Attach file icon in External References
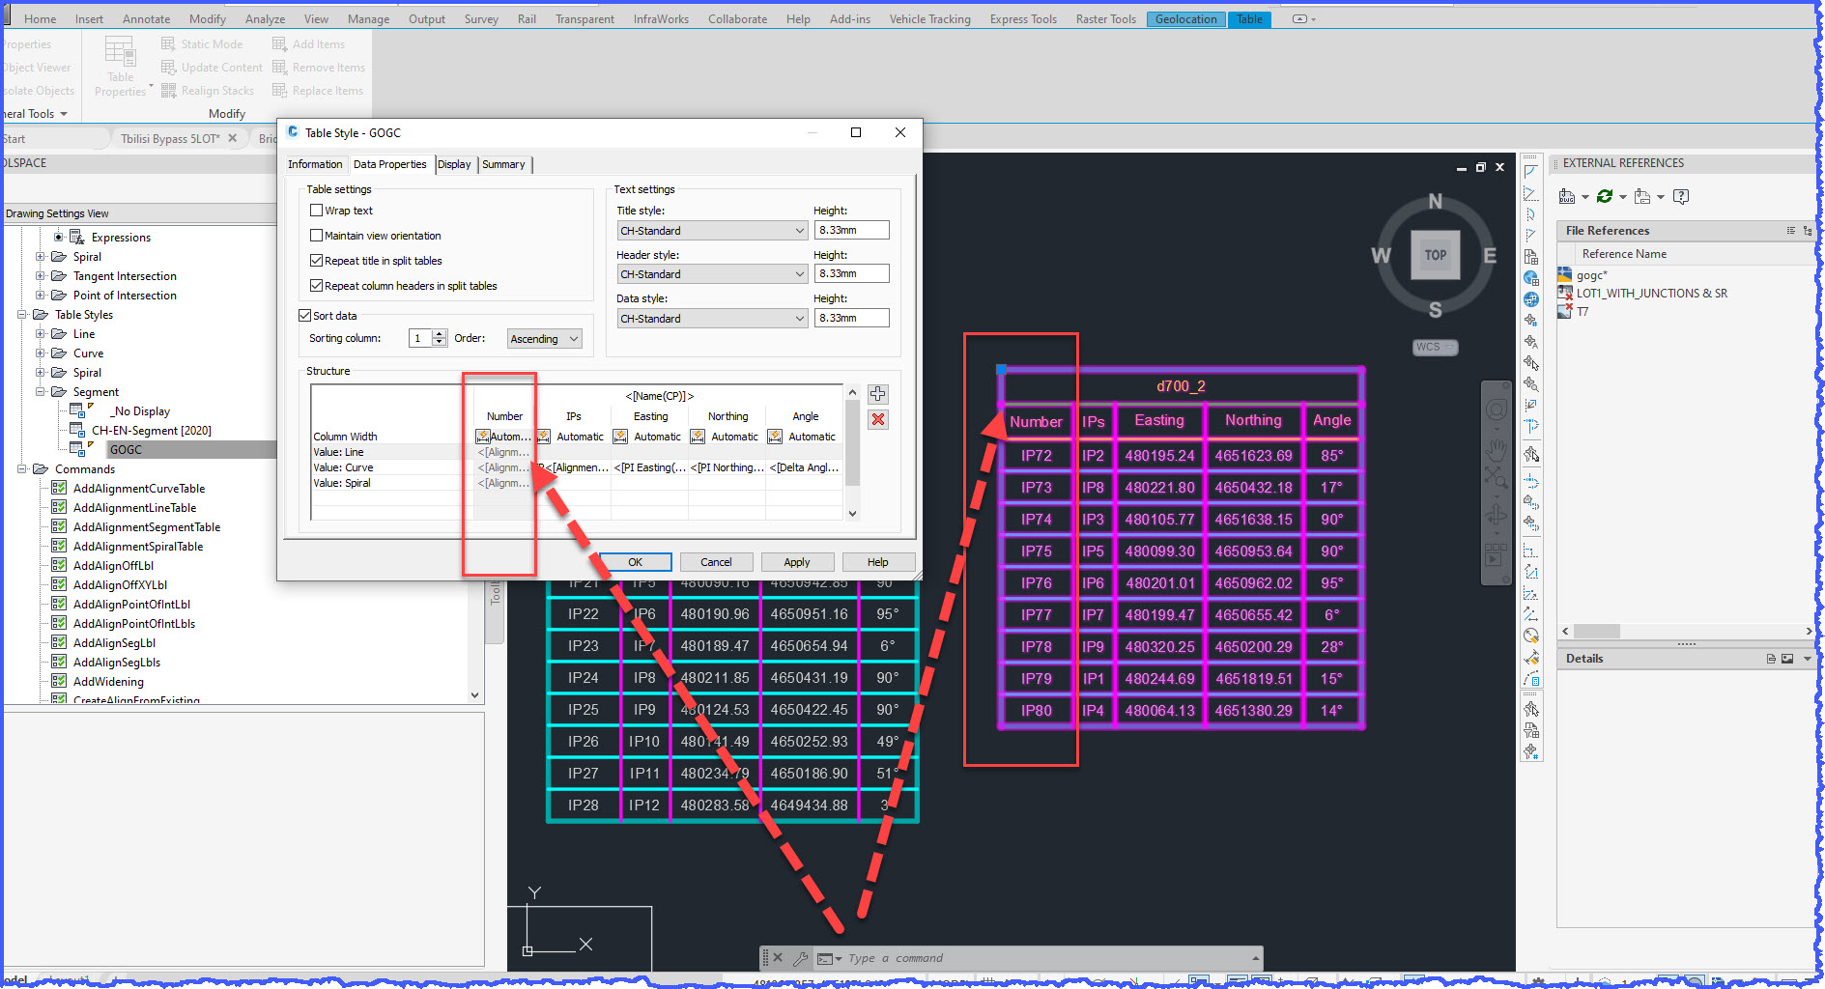Viewport: 1825px width, 989px height. pos(1567,196)
